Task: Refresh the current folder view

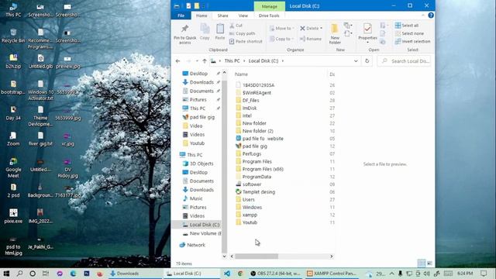Action: 367,60
